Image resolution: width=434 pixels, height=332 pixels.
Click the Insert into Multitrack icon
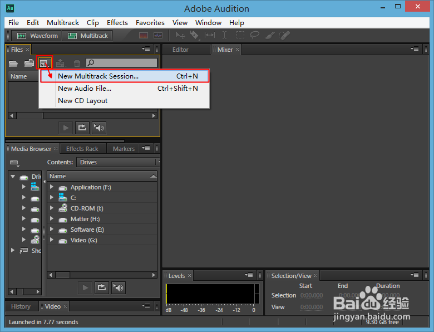(61, 63)
